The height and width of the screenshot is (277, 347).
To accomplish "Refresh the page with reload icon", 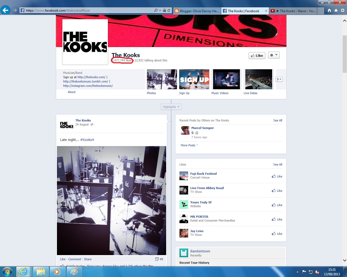I will coord(169,11).
